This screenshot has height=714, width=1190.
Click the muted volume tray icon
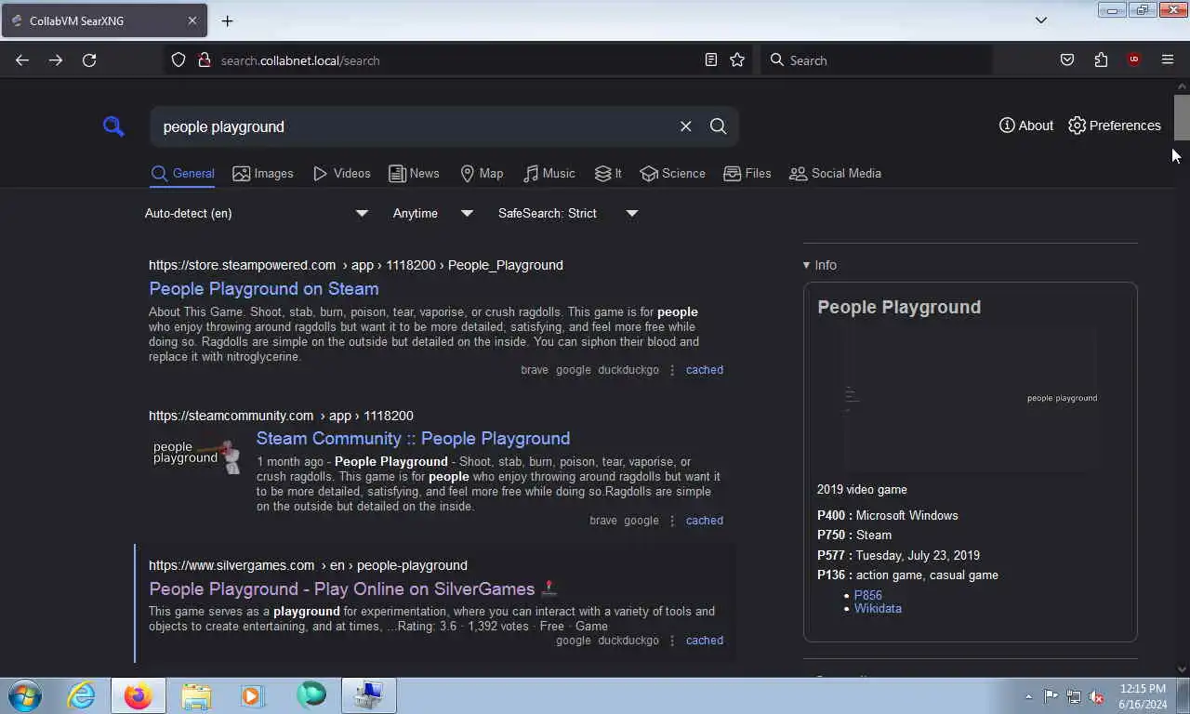coord(1096,696)
